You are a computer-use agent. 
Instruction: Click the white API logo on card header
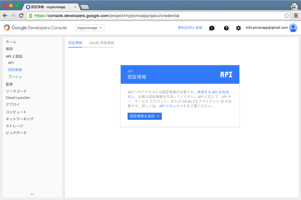click(x=226, y=74)
